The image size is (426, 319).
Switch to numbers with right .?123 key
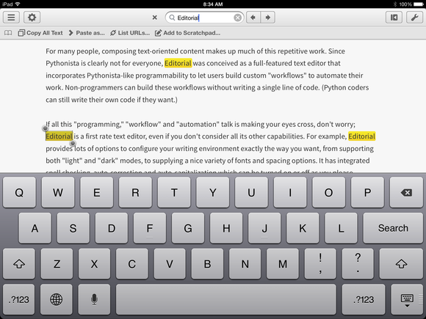(x=364, y=299)
